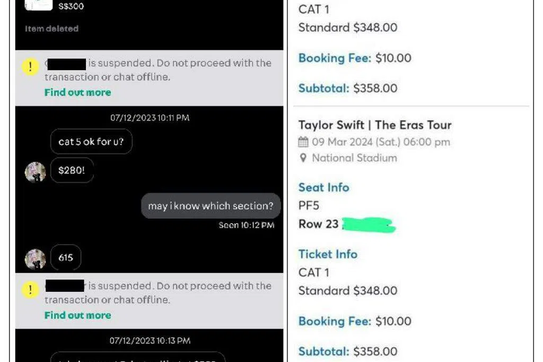Click the yellow warning icon below the 615 message
Viewport: 543px width, 362px height.
tap(30, 290)
